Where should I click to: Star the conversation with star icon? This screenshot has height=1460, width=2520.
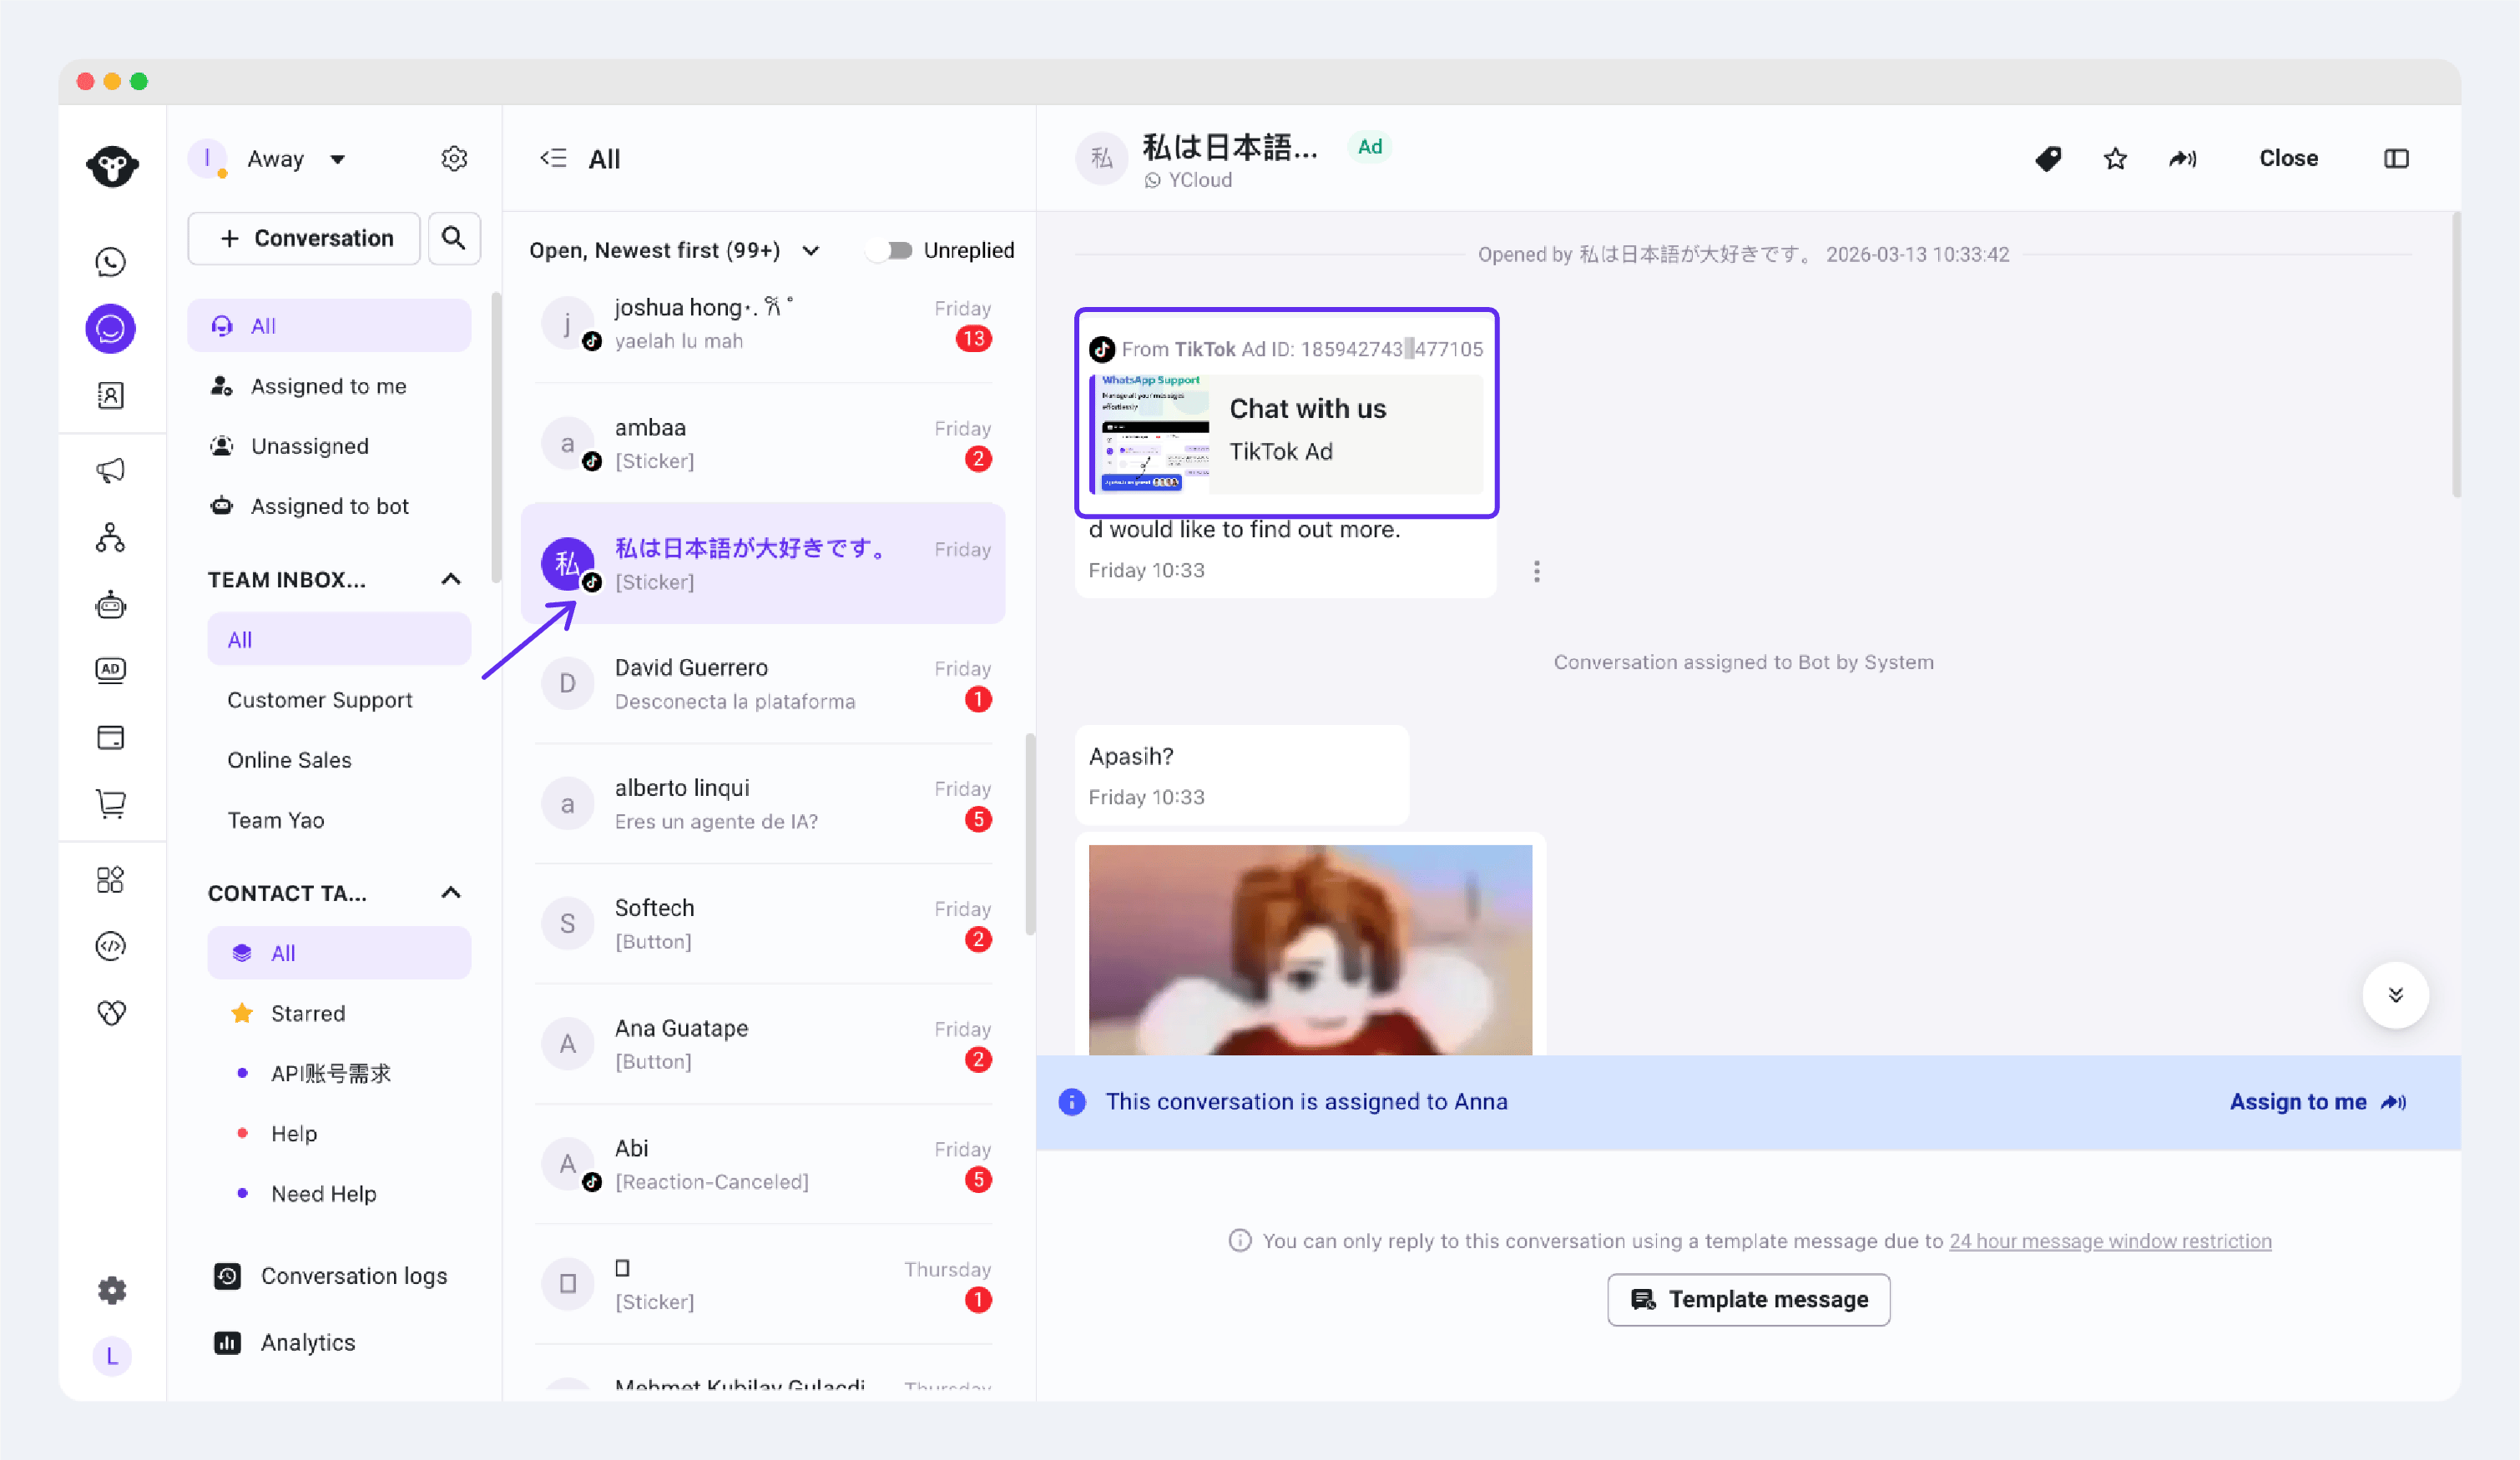[2115, 158]
